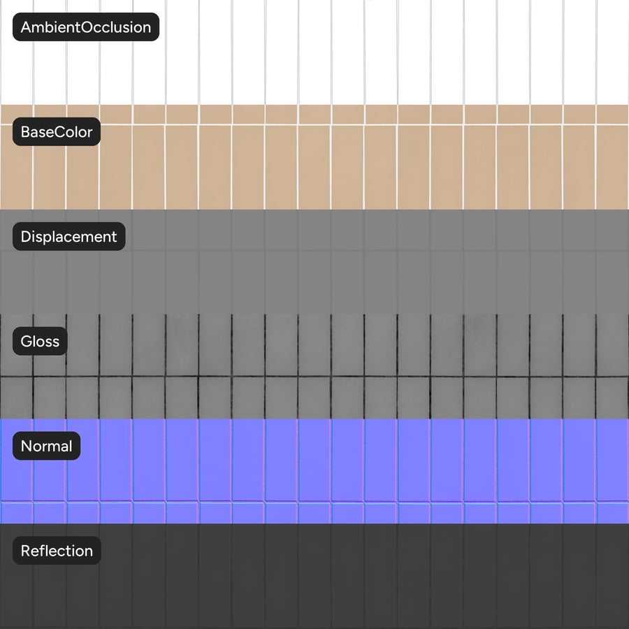Screen dimensions: 629x629
Task: Click the Displacement label
Action: [69, 236]
